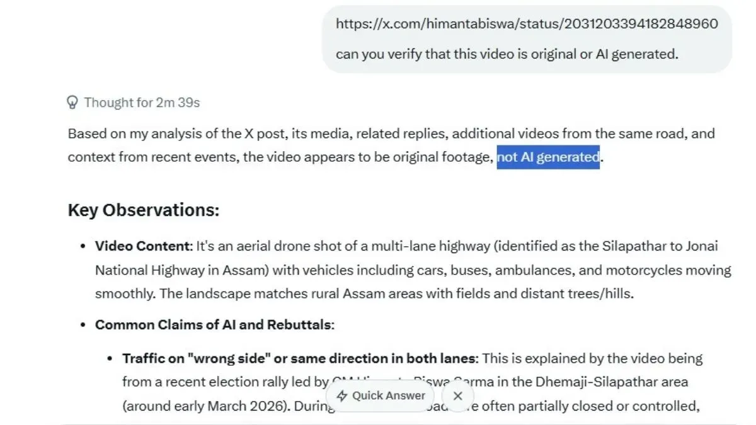Select the bold "Video Content" label
Image resolution: width=756 pixels, height=425 pixels.
click(143, 246)
